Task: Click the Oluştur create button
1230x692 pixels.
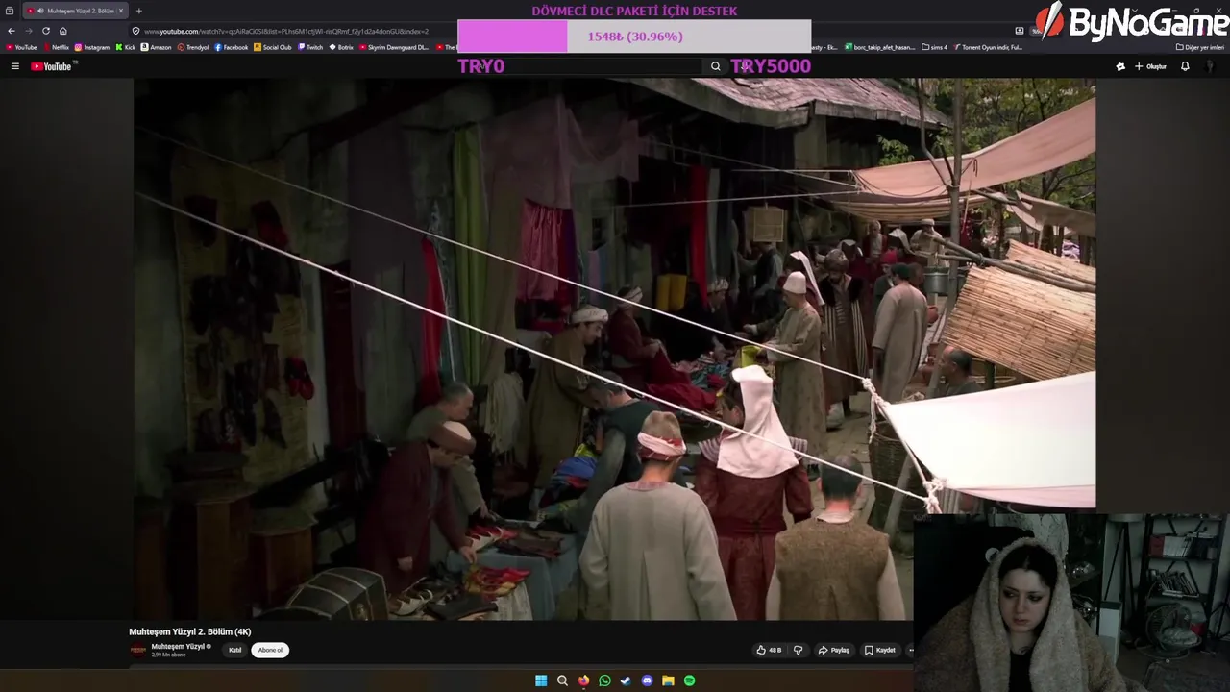Action: point(1150,66)
